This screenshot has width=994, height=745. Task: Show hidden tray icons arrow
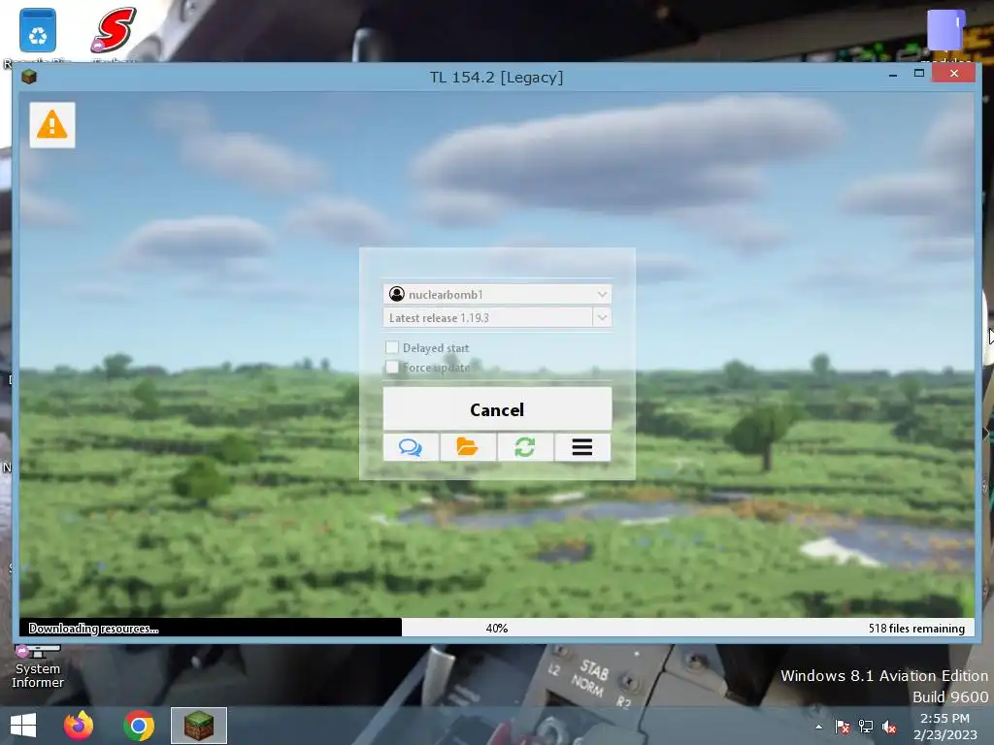coord(819,727)
